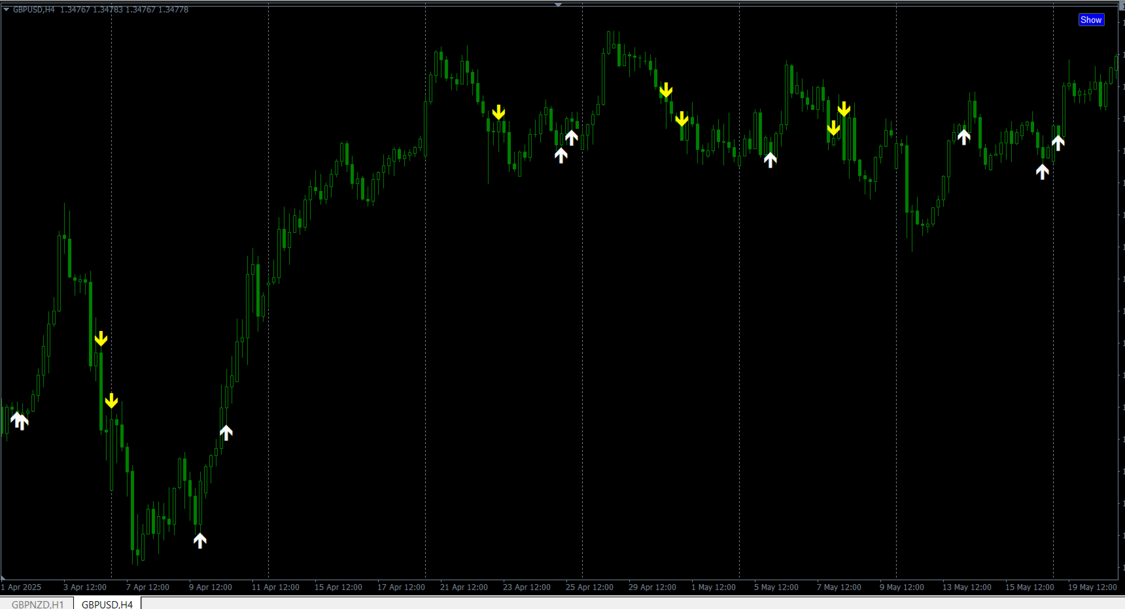Click the '29 Apr 12:00' time label
Image resolution: width=1125 pixels, height=609 pixels.
click(x=652, y=587)
